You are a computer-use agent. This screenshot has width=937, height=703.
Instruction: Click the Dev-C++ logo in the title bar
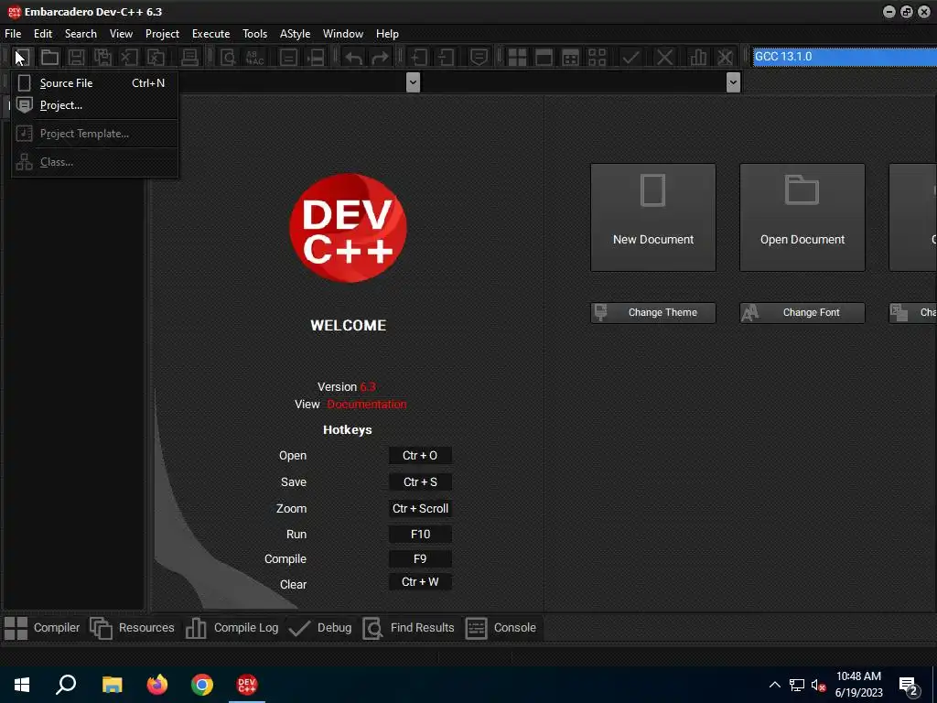pos(14,12)
